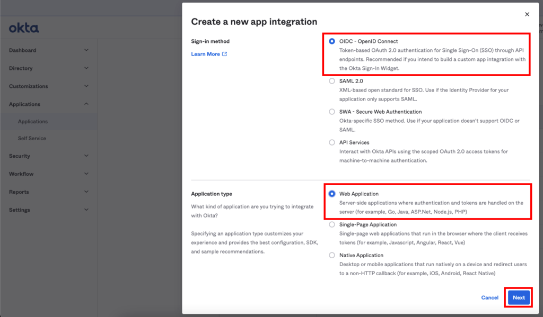Expand the Directory section chevron
The width and height of the screenshot is (543, 317).
86,68
